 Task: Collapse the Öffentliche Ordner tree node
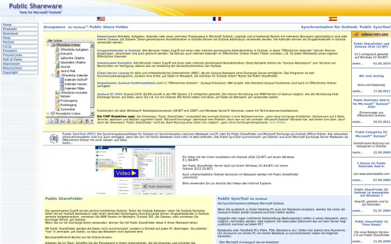[x=48, y=45]
